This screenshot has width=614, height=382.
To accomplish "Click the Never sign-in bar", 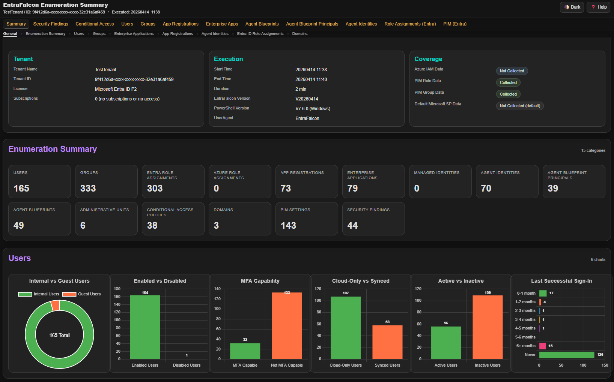I will 567,355.
